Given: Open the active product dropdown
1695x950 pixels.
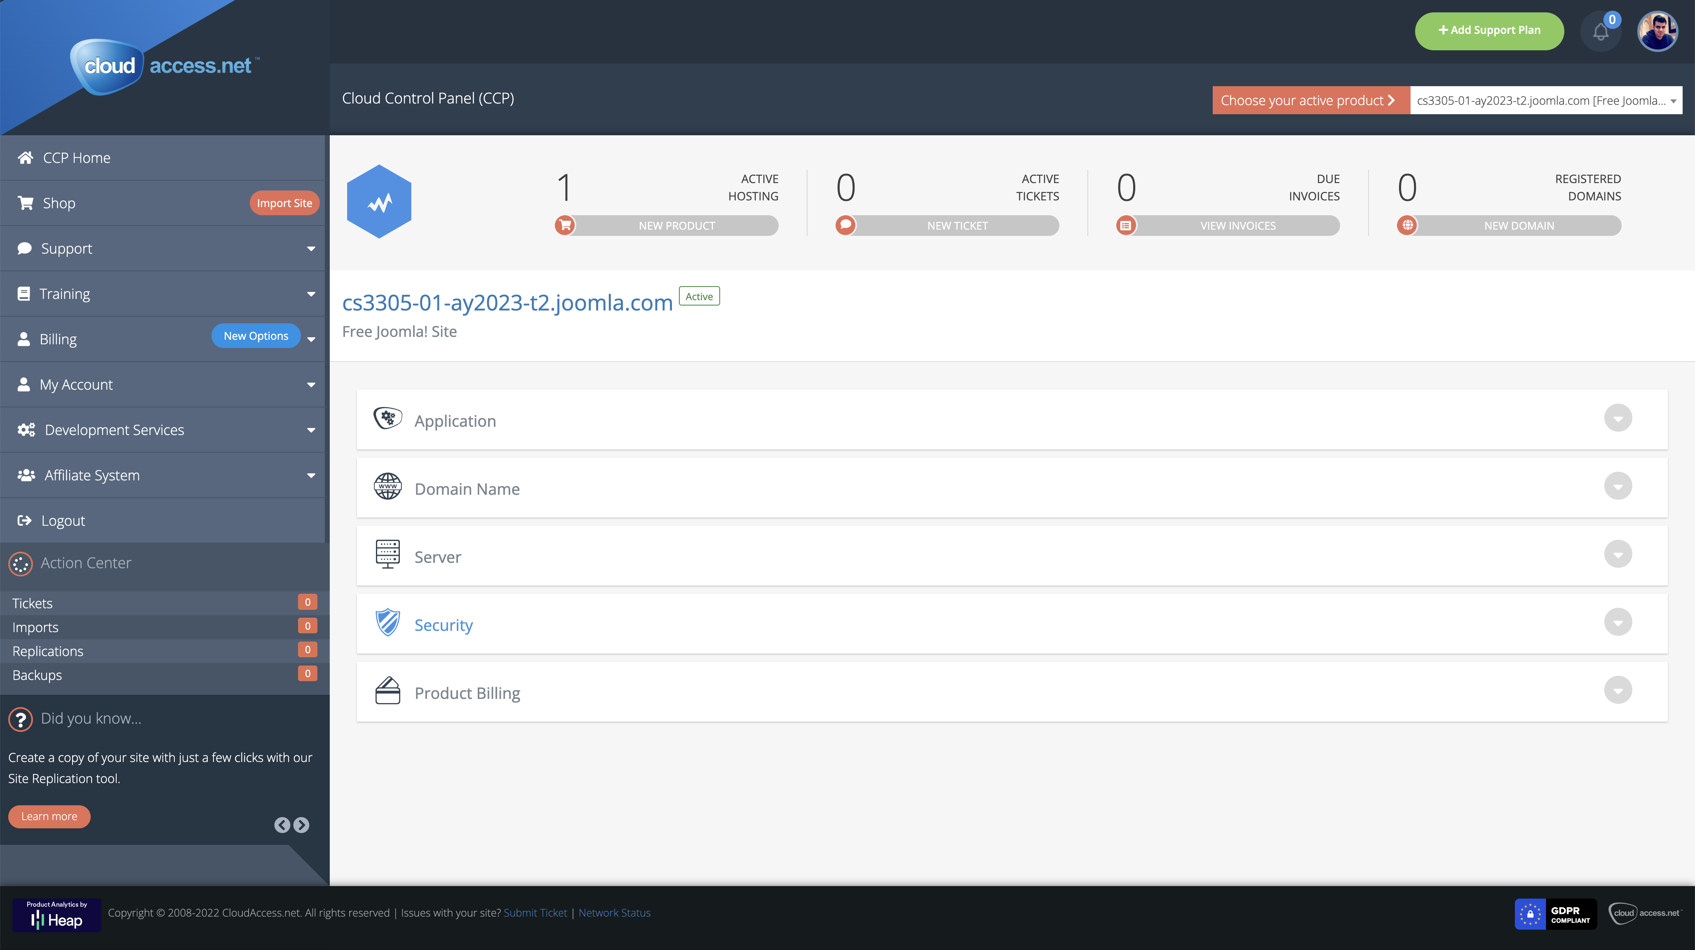Looking at the screenshot, I should click(1546, 100).
